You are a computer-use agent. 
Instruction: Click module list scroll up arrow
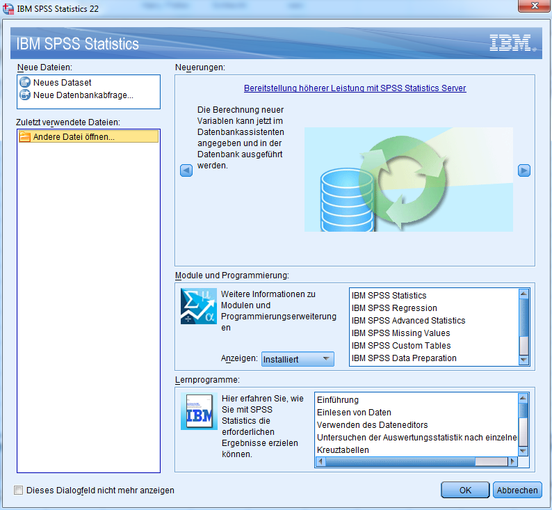523,294
